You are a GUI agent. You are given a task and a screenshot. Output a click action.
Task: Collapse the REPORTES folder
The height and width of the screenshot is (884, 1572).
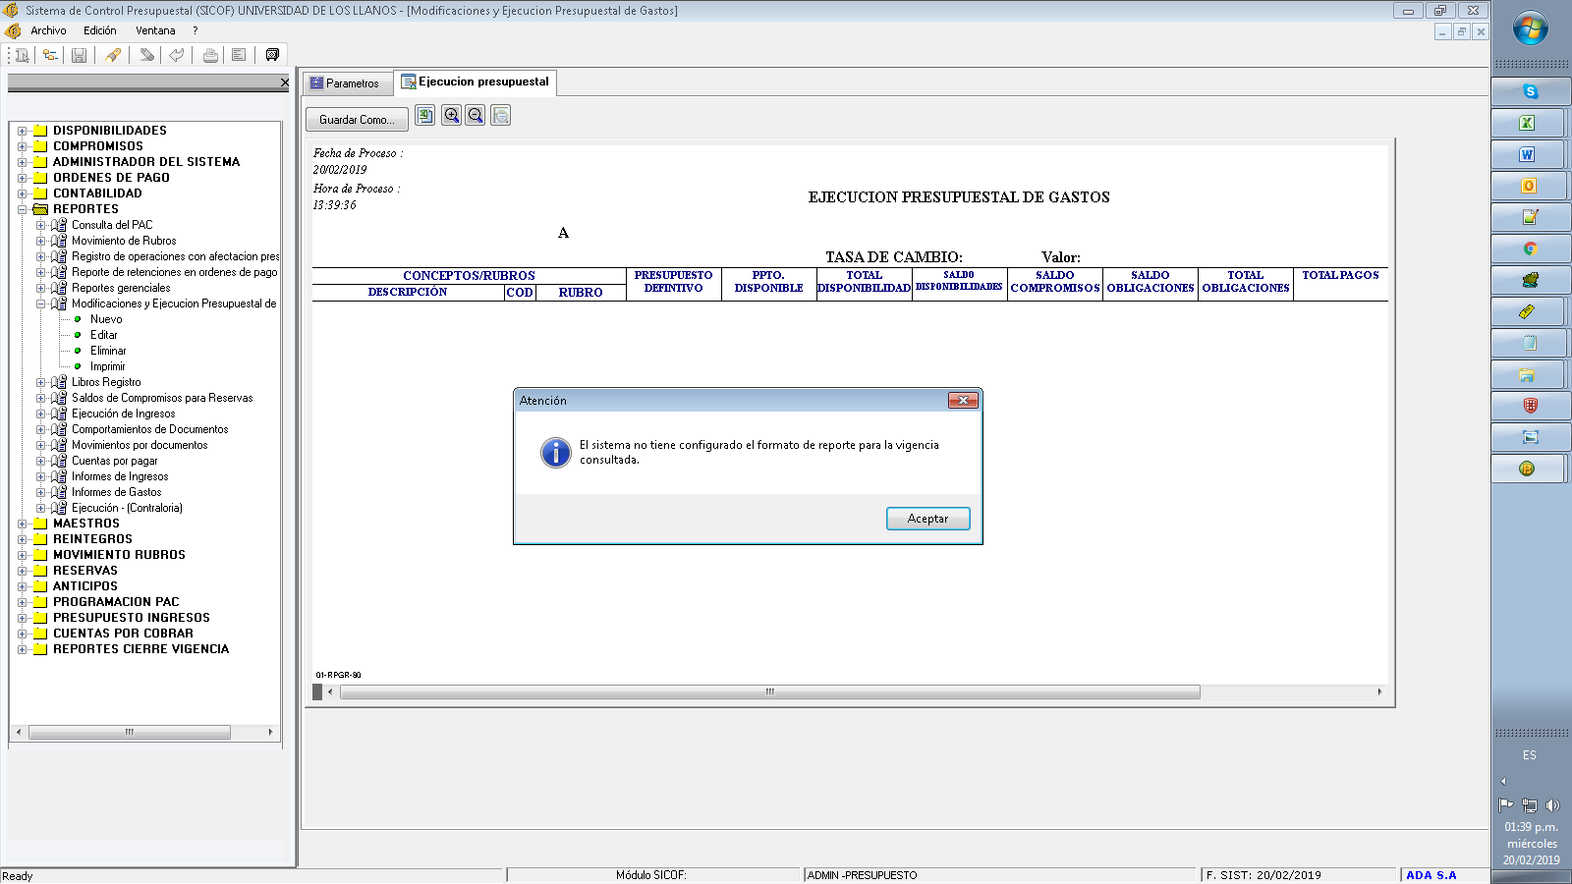[x=22, y=209]
